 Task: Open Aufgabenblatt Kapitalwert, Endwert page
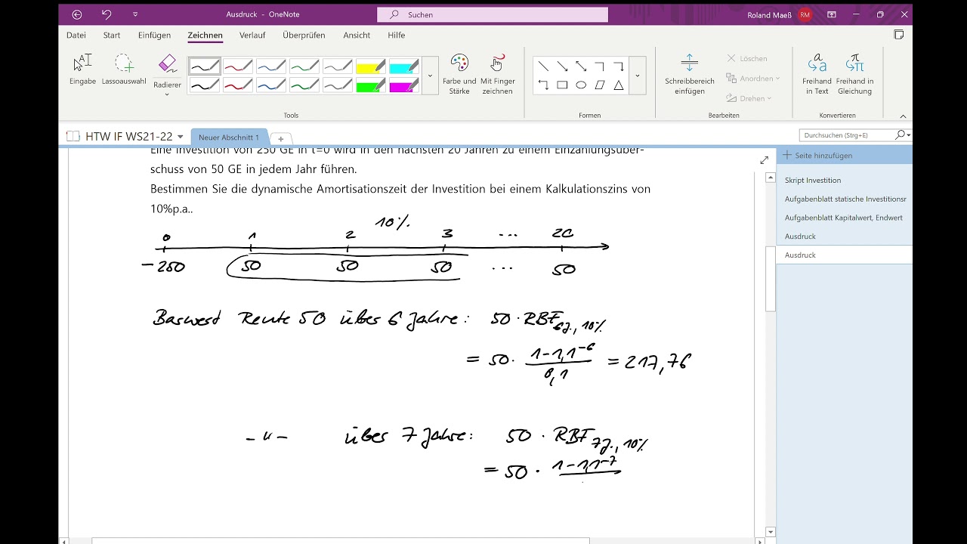[844, 218]
